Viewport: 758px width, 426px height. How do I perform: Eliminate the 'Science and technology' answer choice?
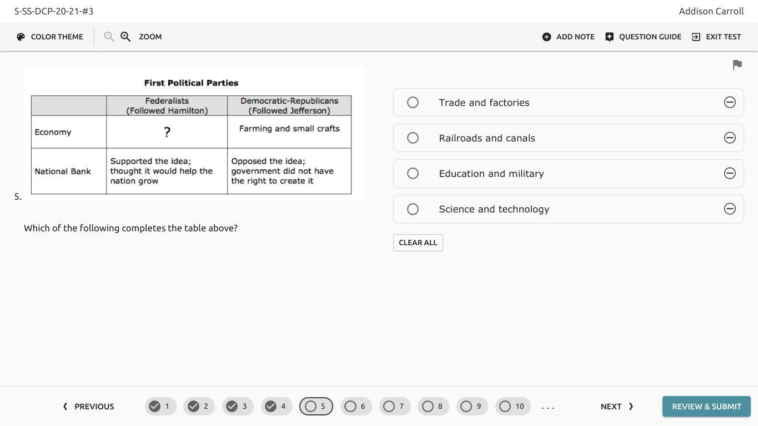click(730, 209)
